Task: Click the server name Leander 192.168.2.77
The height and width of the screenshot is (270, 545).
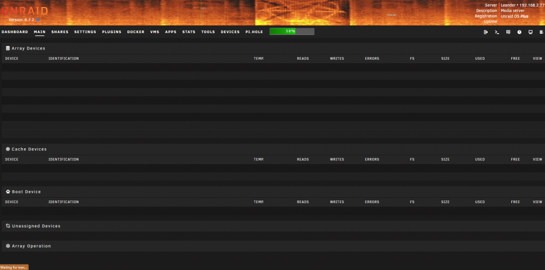Action: [523, 5]
